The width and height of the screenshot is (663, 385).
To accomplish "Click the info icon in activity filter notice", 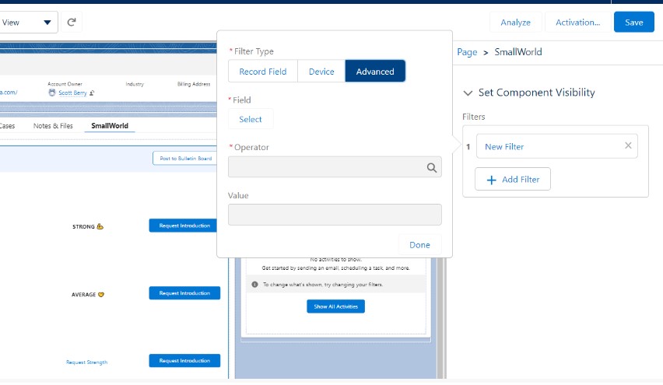I will (254, 285).
